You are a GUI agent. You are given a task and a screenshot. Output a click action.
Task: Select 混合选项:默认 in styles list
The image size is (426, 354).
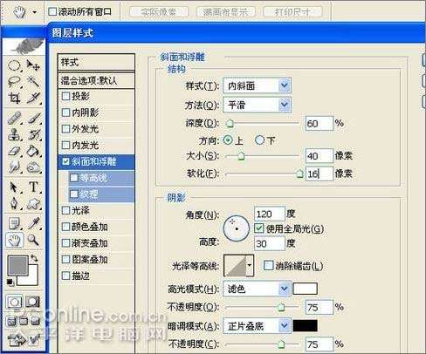(96, 80)
